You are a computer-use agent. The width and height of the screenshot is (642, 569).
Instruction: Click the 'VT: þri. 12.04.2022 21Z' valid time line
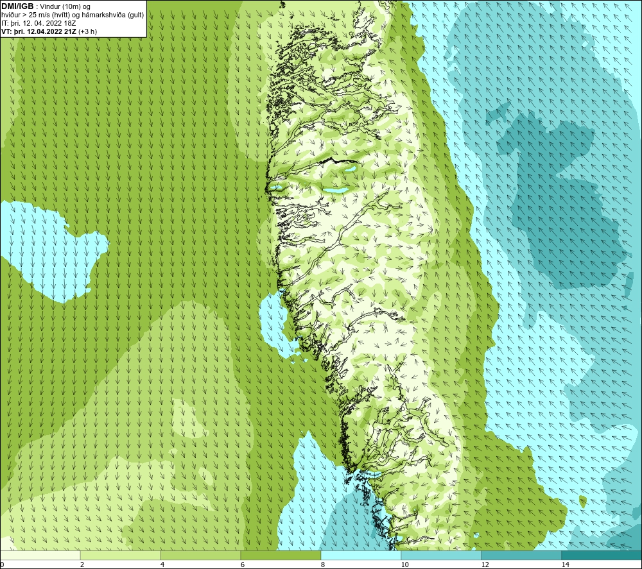49,31
